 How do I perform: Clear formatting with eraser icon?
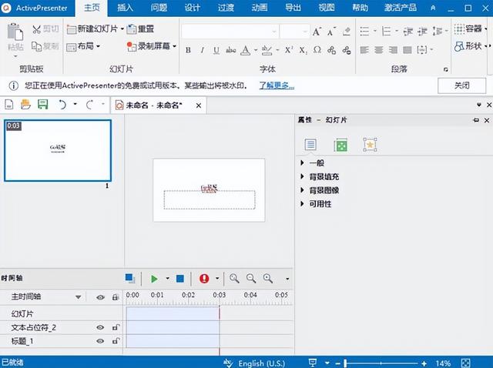pos(347,32)
